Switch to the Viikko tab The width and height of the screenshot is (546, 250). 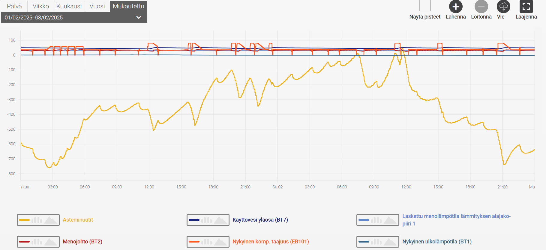(41, 6)
